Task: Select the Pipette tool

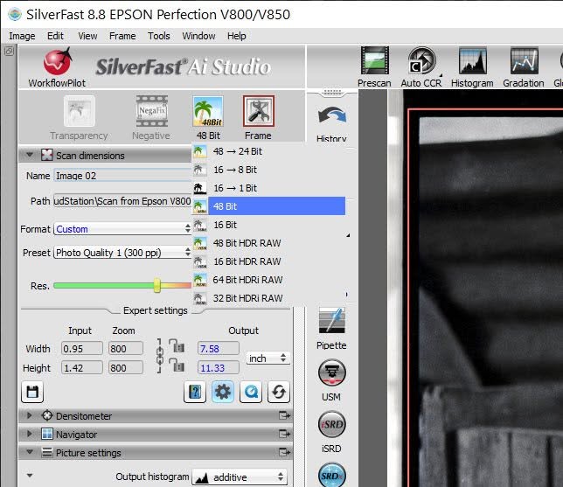Action: coord(332,320)
